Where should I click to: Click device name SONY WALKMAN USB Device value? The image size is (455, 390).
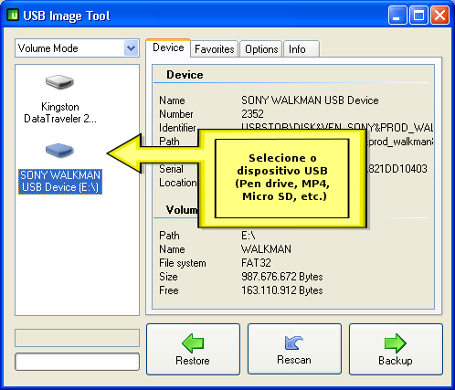tap(310, 100)
